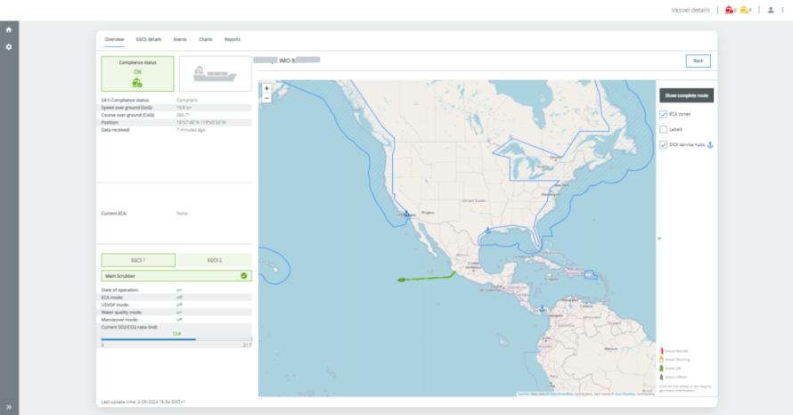Disable the ECA zones checkbox
The width and height of the screenshot is (793, 415).
pyautogui.click(x=663, y=114)
